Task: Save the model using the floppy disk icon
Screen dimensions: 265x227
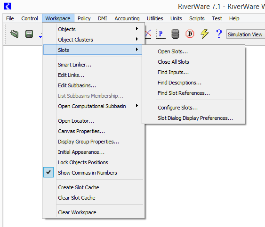Action: click(x=29, y=34)
